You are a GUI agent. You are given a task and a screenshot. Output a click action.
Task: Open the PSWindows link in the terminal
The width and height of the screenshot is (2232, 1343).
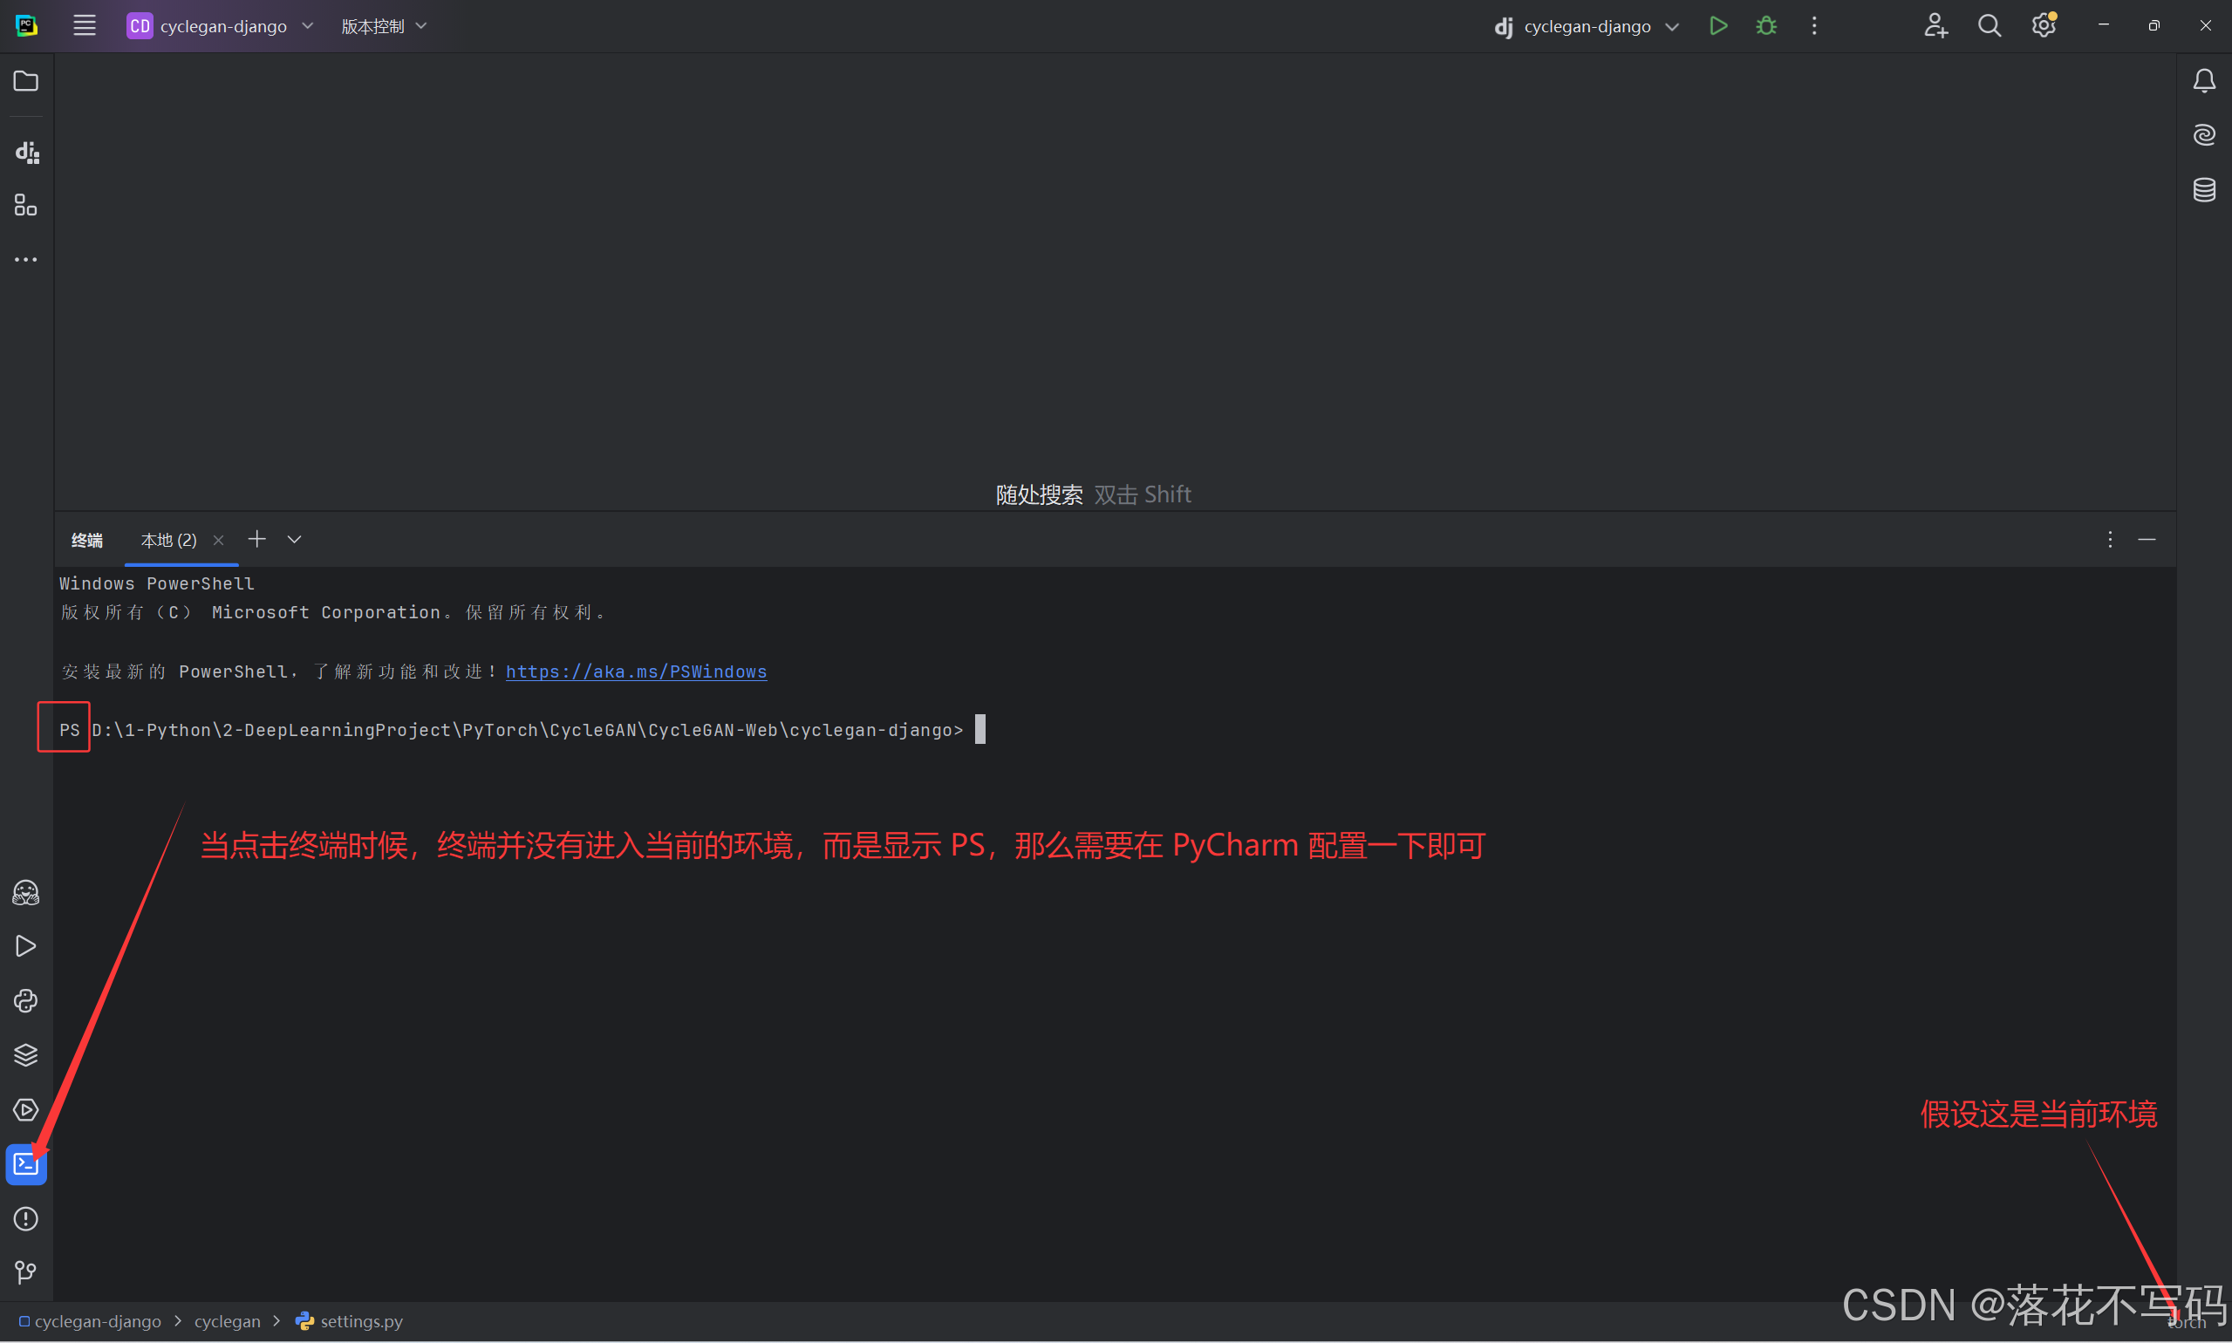pos(635,671)
